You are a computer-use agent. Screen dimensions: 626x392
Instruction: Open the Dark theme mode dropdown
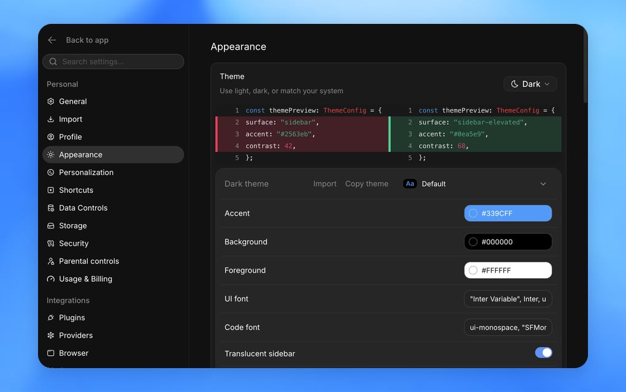pos(530,84)
